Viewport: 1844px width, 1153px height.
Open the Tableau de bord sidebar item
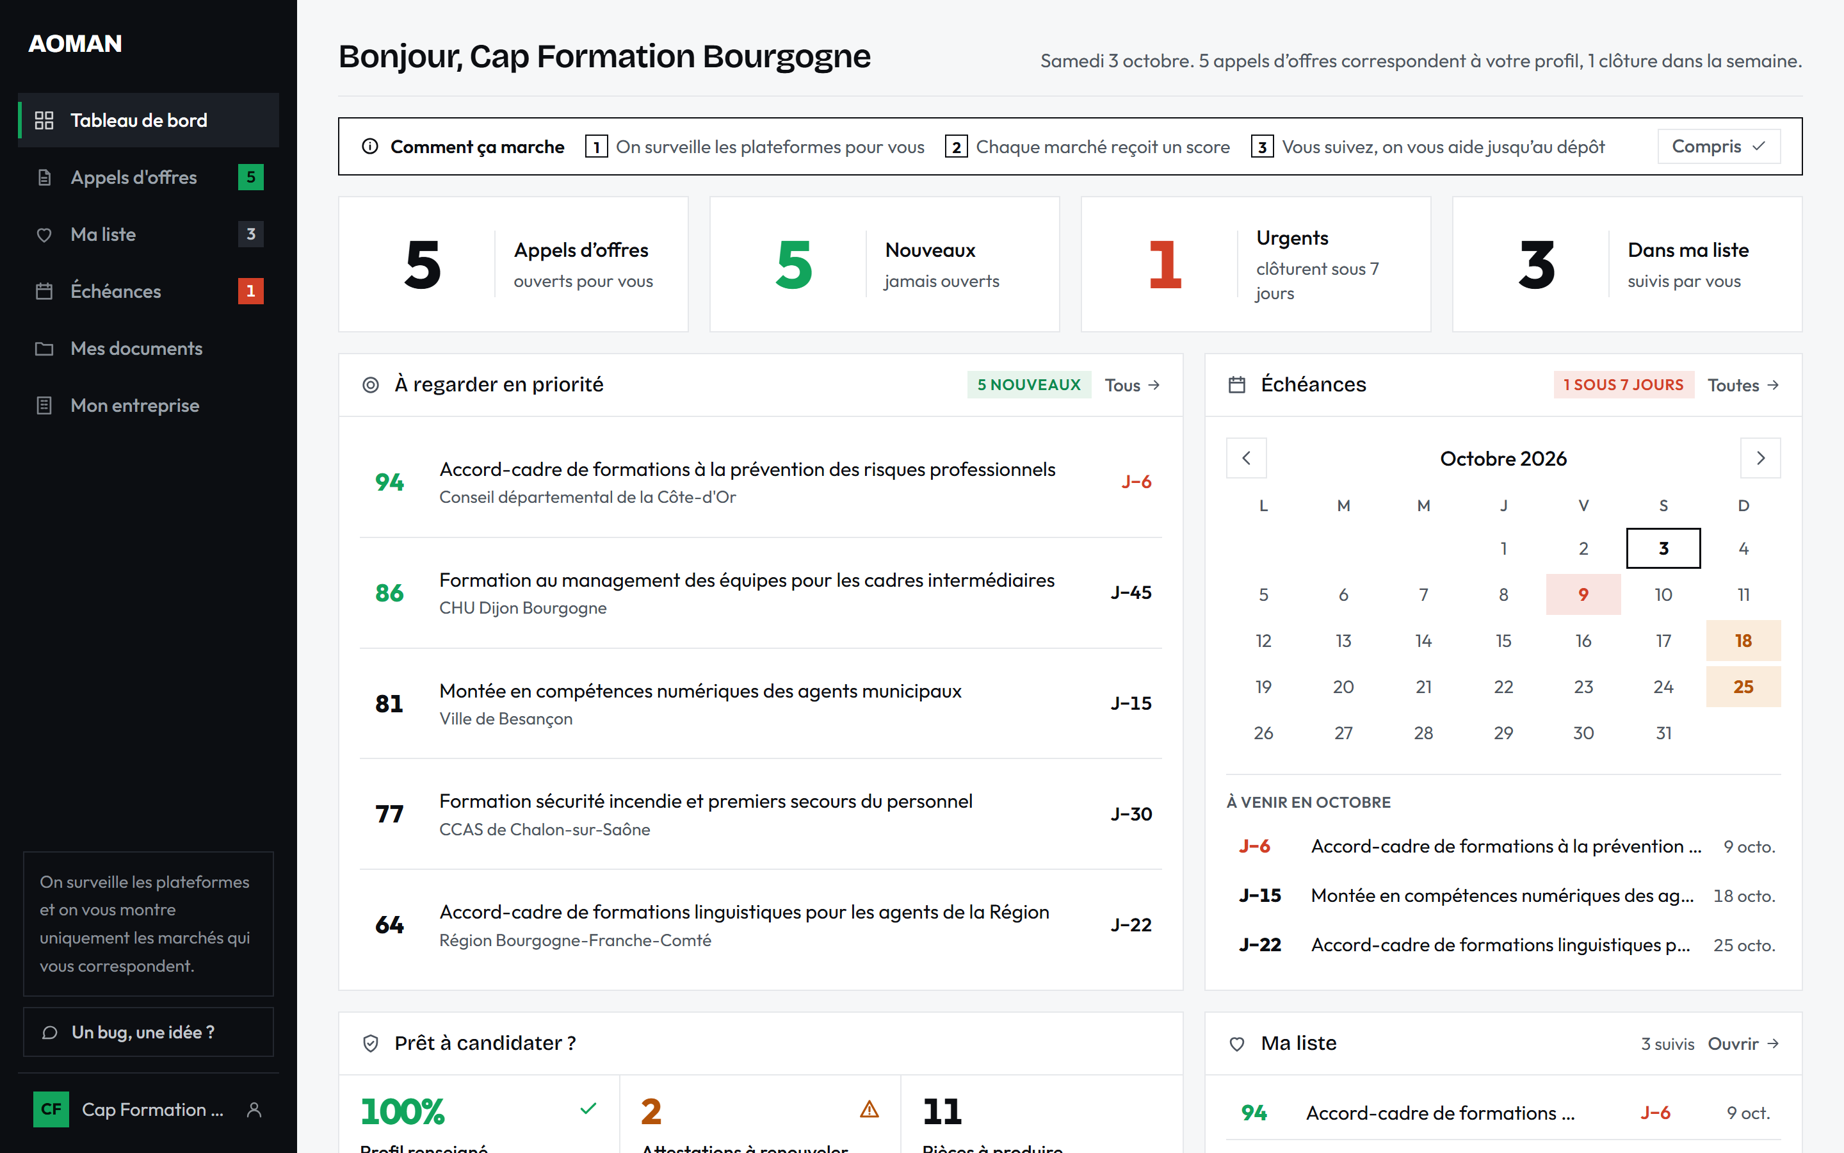point(149,120)
